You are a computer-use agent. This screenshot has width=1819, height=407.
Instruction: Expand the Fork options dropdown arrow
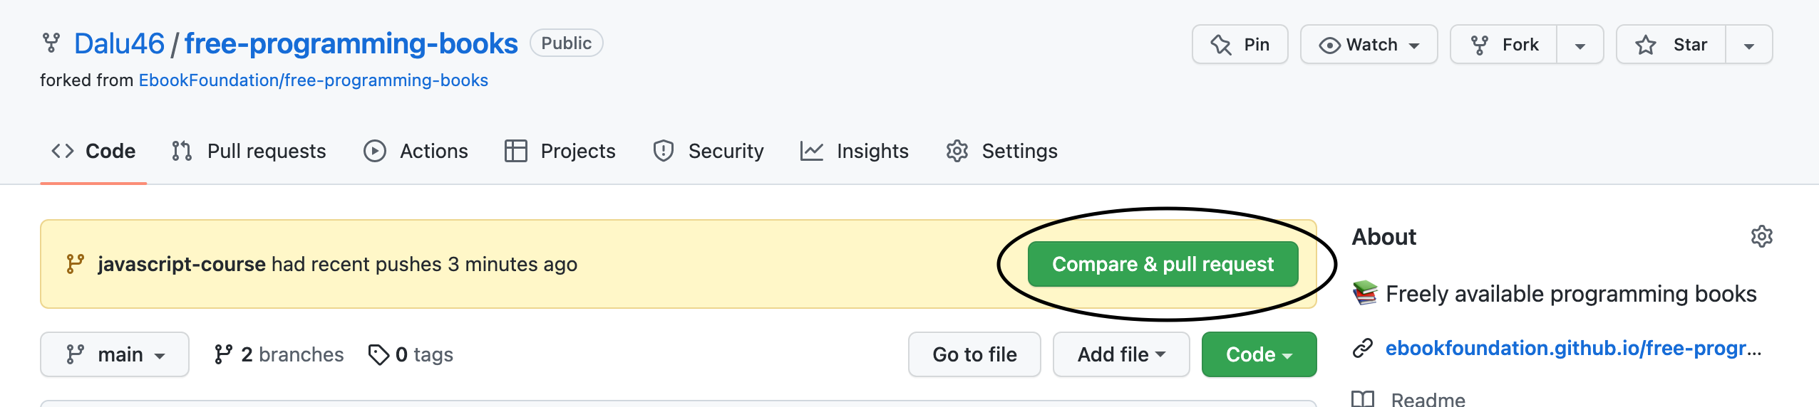click(x=1580, y=45)
